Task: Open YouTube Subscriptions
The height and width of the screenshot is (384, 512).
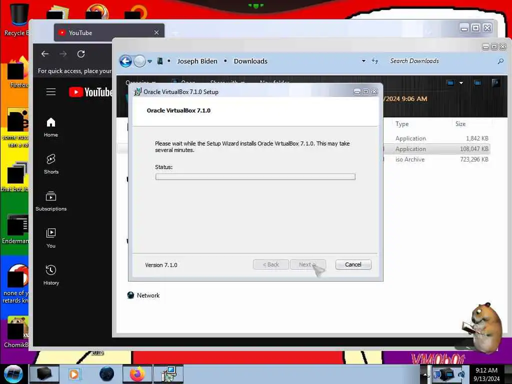Action: click(51, 201)
